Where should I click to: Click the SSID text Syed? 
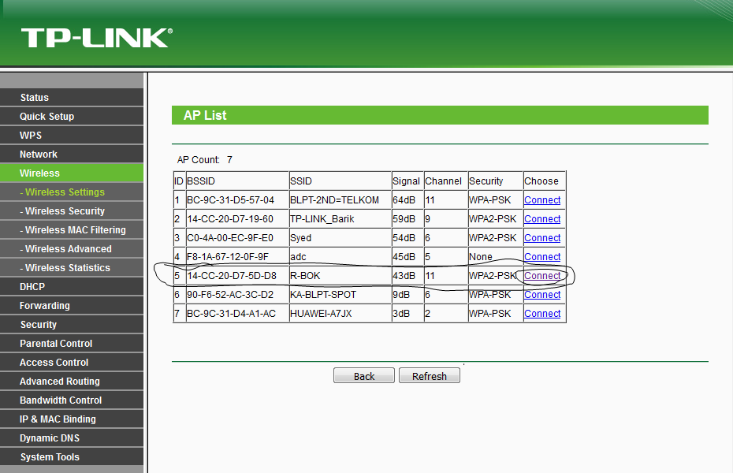[x=300, y=238]
